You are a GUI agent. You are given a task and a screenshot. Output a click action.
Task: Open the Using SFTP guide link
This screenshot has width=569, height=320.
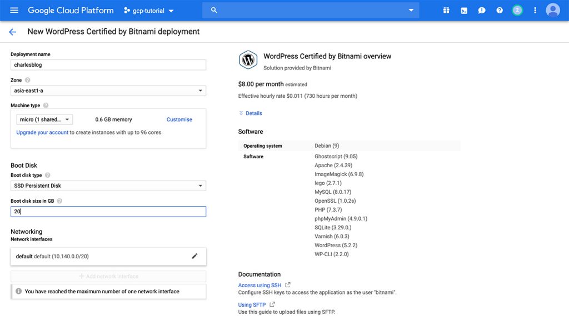click(x=252, y=305)
